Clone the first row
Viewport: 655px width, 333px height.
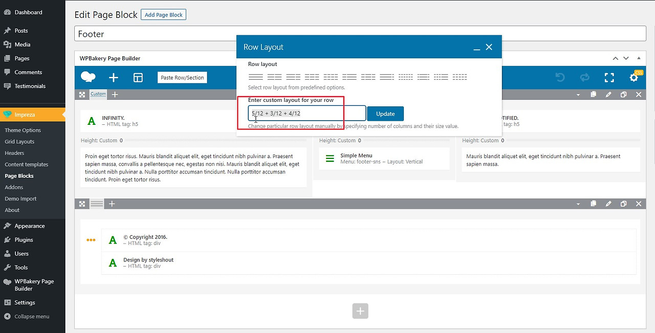(x=623, y=95)
